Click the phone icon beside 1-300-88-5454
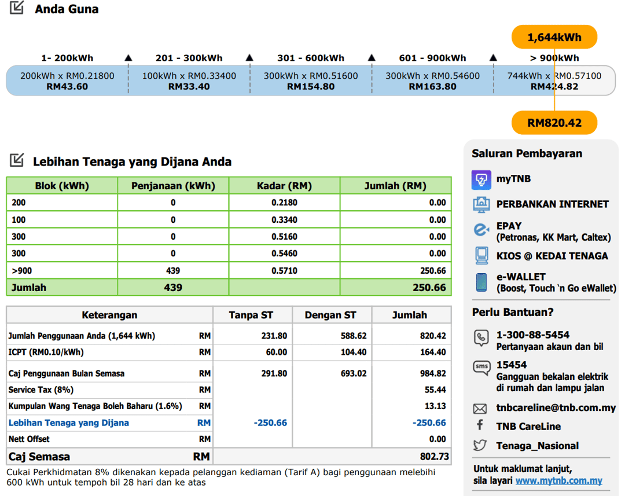Viewport: 625px width, 496px height. pos(481,338)
